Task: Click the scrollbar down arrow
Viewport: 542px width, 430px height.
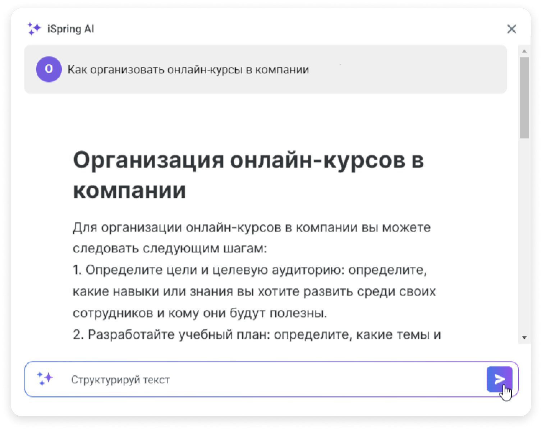Action: pyautogui.click(x=524, y=337)
